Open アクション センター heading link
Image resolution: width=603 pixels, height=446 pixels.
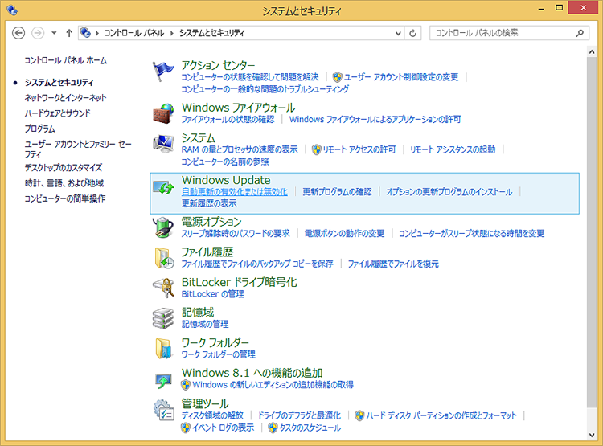tap(218, 65)
